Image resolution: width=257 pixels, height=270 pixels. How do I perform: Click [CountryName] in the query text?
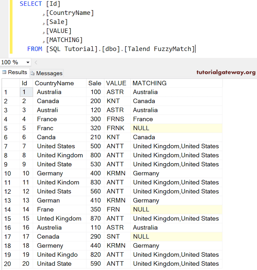click(70, 13)
